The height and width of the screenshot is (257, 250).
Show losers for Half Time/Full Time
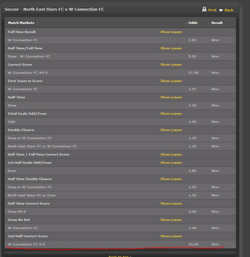click(x=171, y=48)
